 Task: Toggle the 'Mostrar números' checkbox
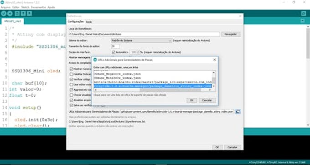click(72, 69)
